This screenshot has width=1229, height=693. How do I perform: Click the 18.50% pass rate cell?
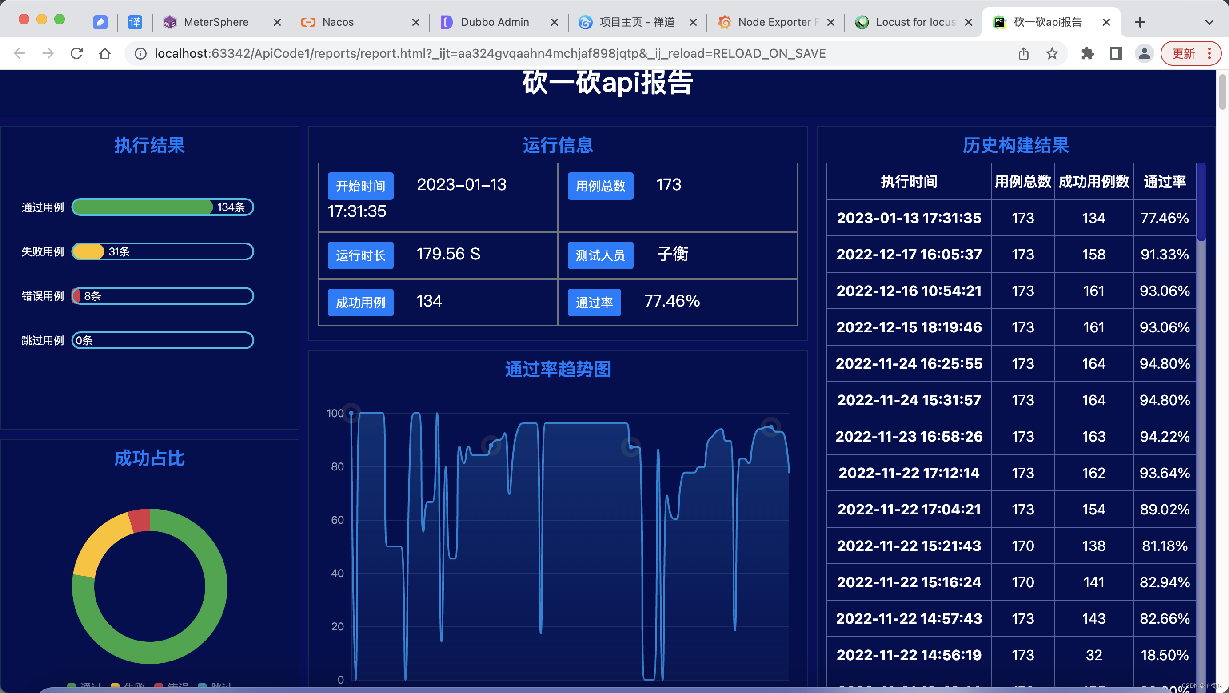point(1165,655)
